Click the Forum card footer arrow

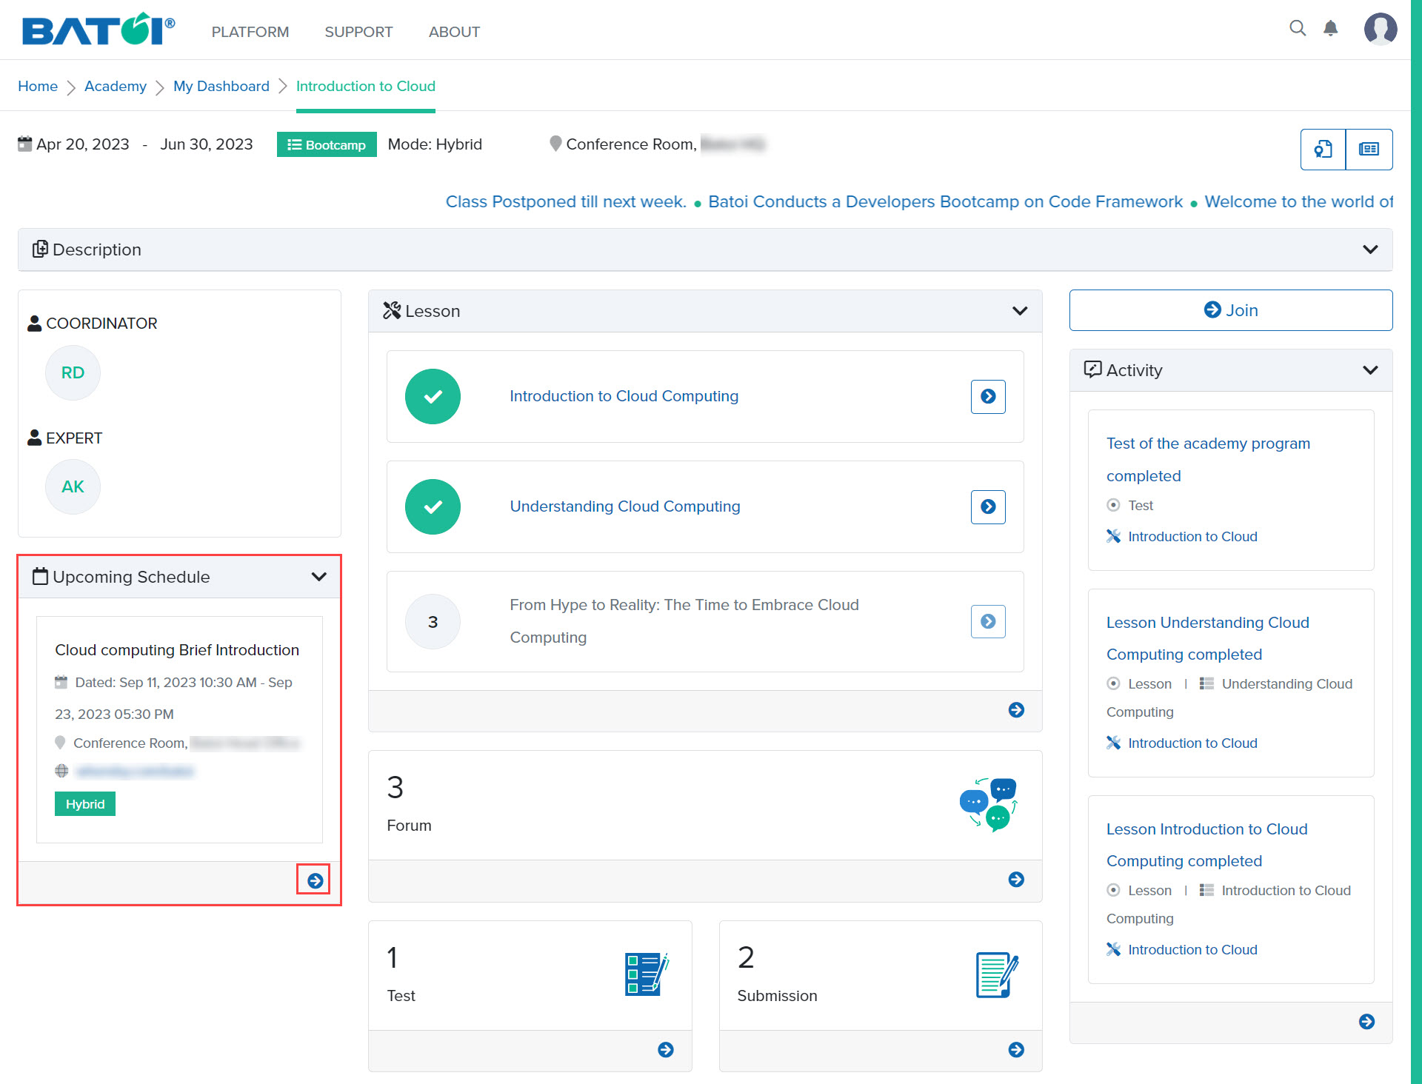click(x=1016, y=880)
